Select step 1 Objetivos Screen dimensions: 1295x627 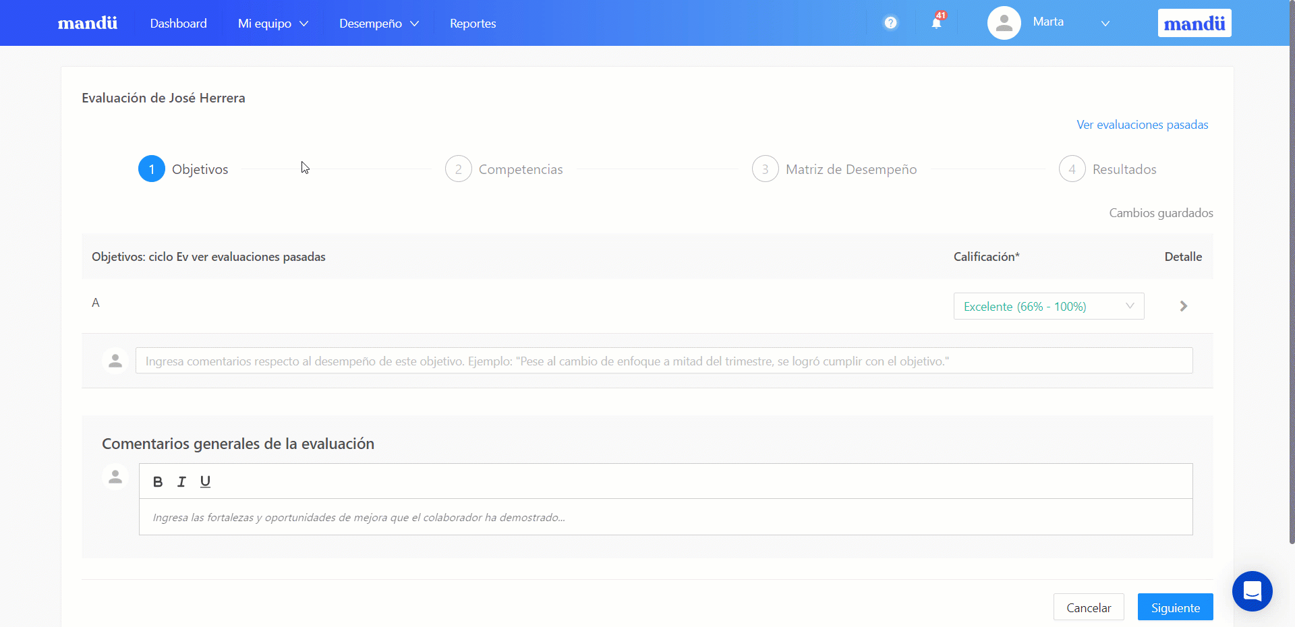[183, 169]
